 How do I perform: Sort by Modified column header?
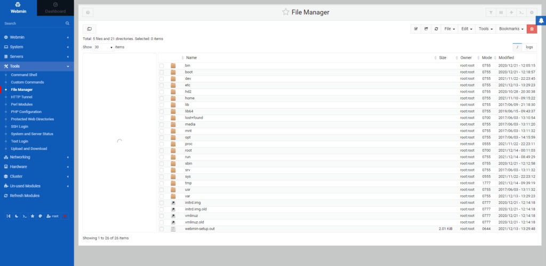(x=506, y=57)
